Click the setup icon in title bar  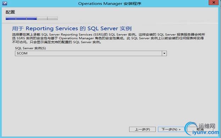coord(5,3)
